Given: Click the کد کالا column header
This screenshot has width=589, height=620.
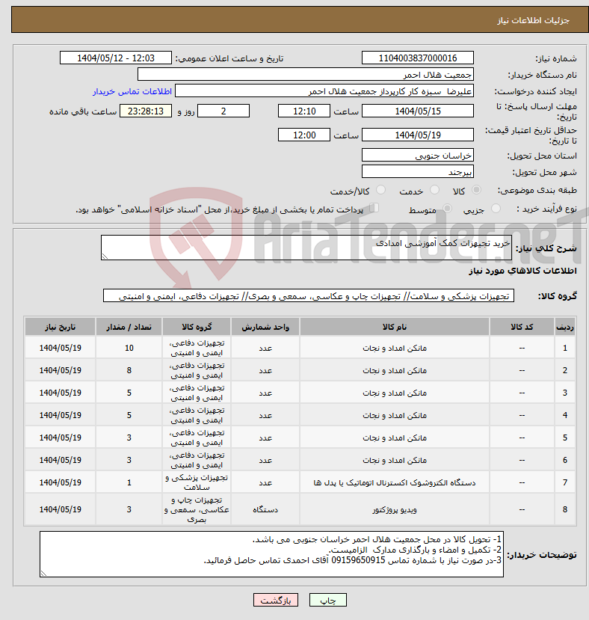Looking at the screenshot, I should [522, 327].
